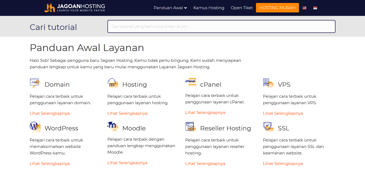The width and height of the screenshot is (365, 169).
Task: Click Lihat Selengkapnya under Reseller Hosting
Action: [x=205, y=164]
